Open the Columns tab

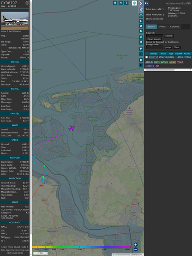[174, 27]
